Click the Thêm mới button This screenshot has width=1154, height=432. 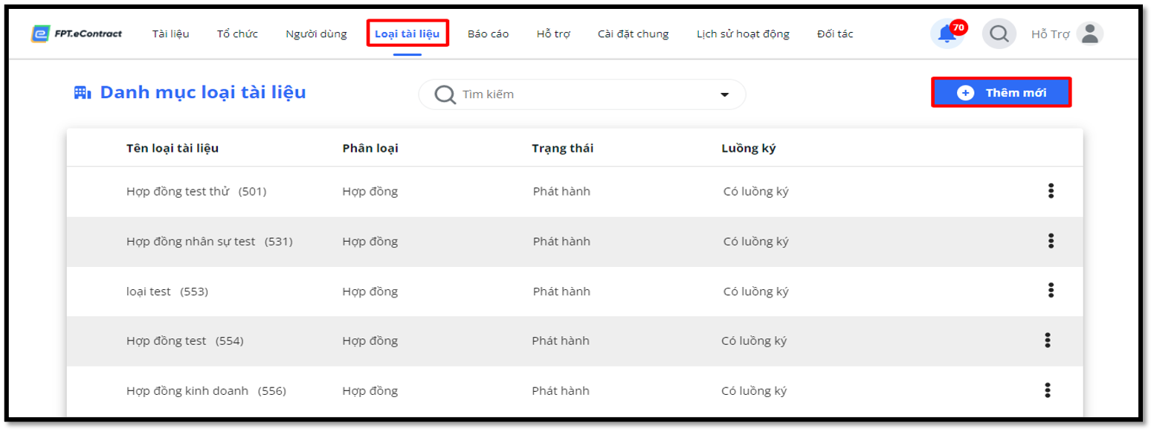(x=1002, y=93)
